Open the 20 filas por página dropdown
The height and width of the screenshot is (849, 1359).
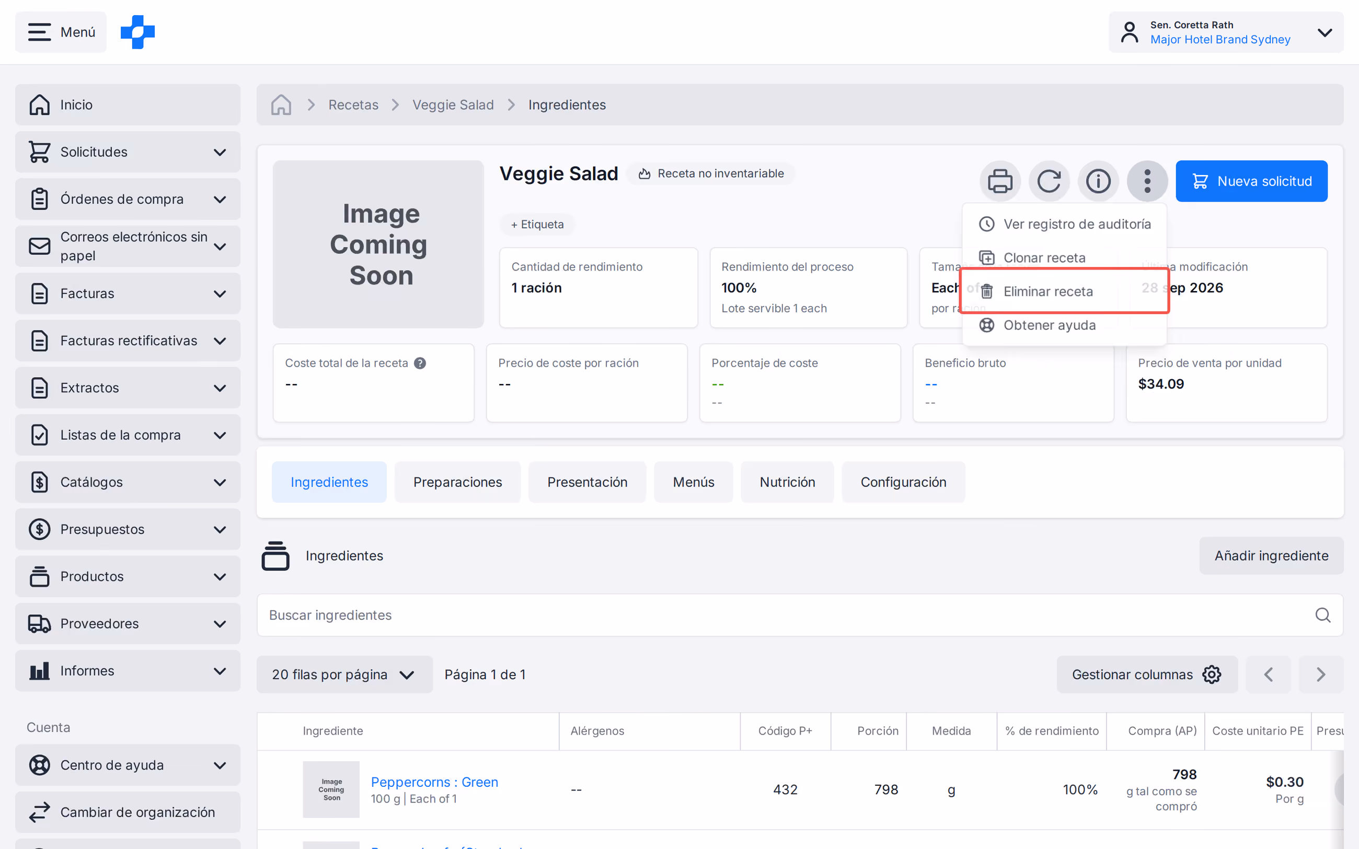click(344, 674)
